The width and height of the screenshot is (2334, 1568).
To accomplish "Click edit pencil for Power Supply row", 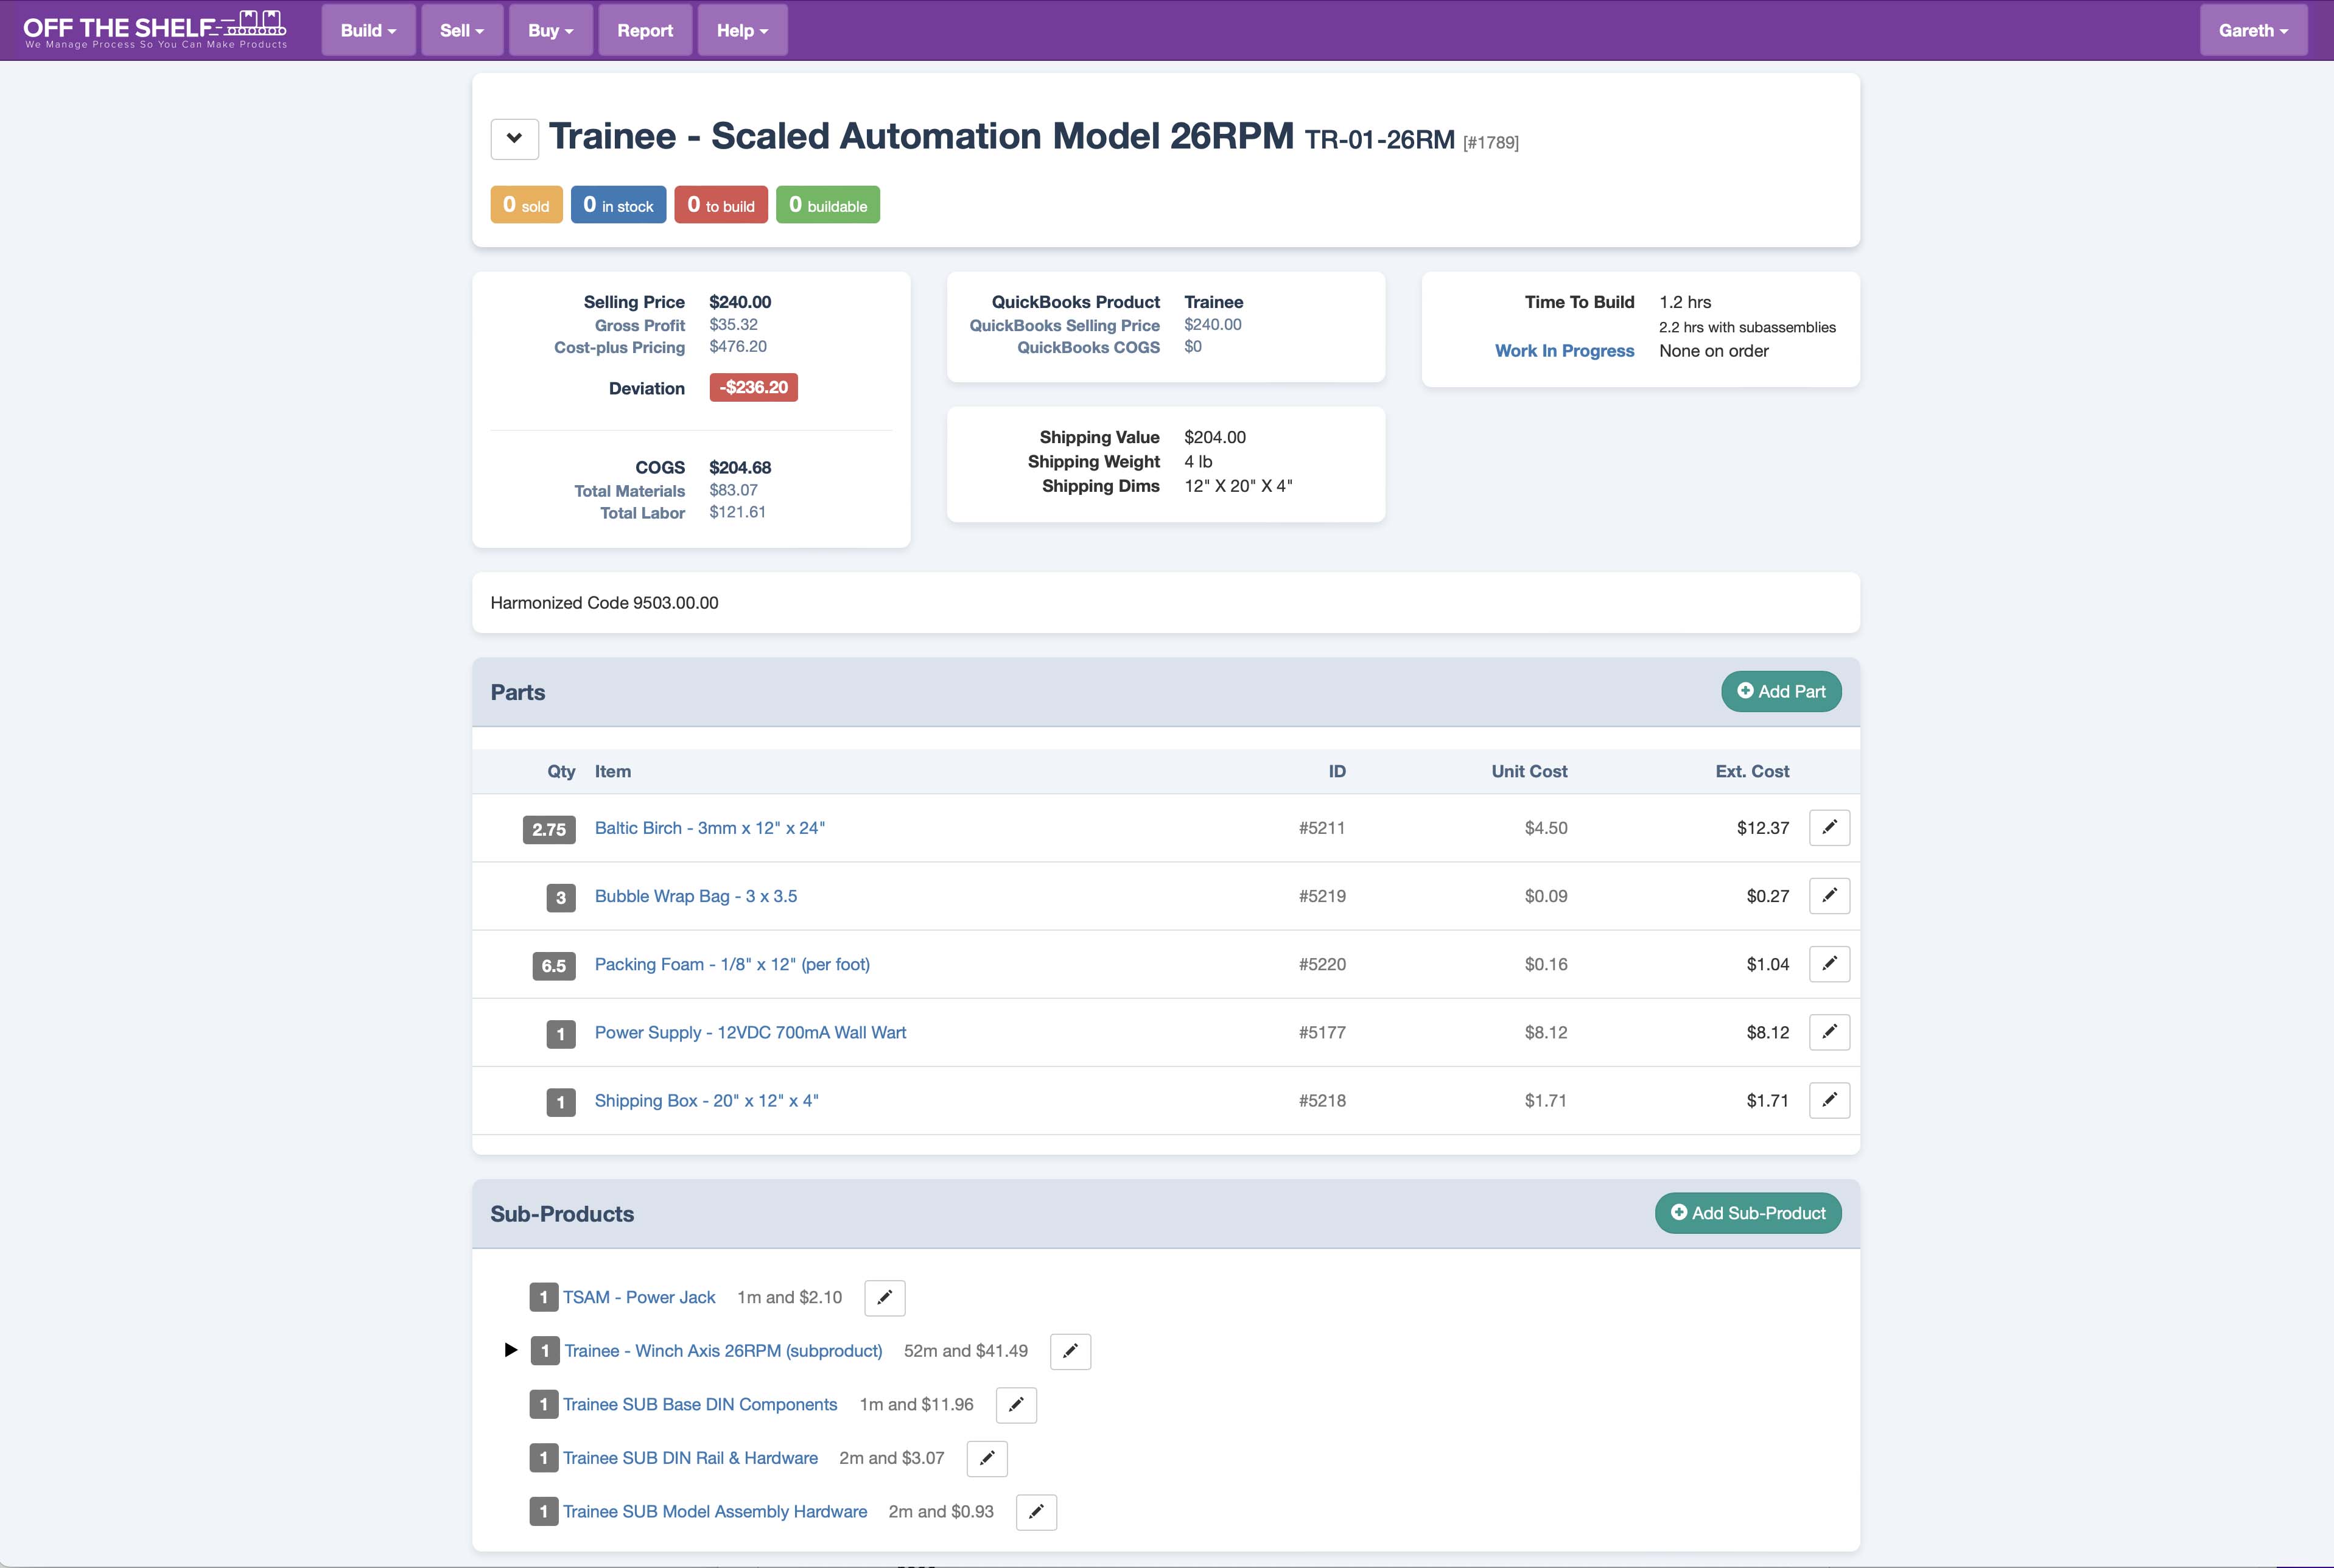I will point(1829,1032).
